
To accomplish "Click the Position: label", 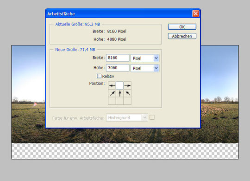I will [x=97, y=84].
